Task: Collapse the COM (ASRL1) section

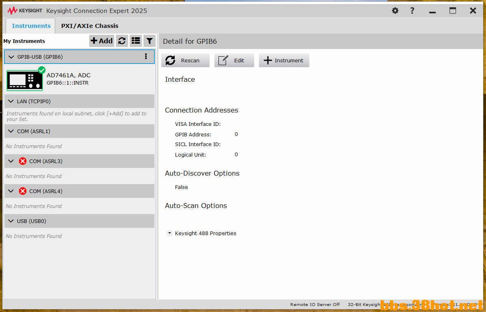Action: [x=11, y=131]
